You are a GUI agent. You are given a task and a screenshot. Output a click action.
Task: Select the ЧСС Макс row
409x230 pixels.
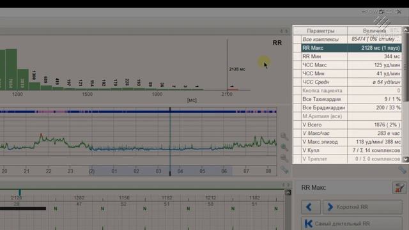pyautogui.click(x=351, y=65)
